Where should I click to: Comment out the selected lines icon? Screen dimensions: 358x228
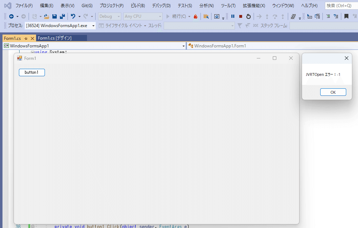(x=328, y=16)
